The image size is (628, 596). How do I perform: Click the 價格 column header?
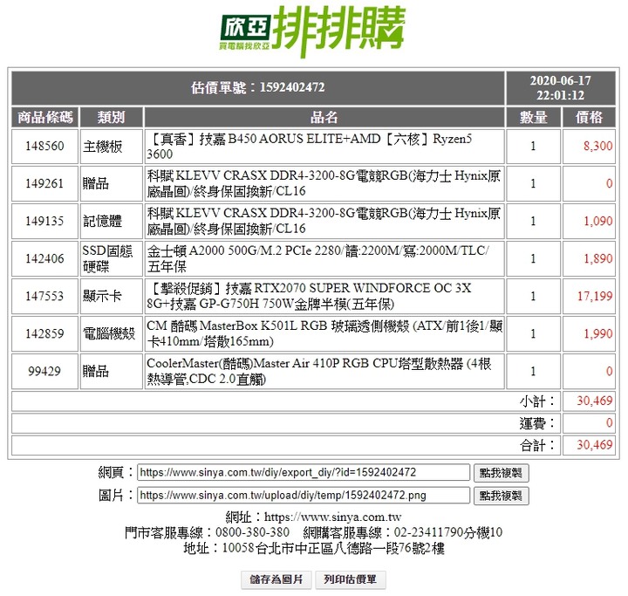tap(589, 118)
